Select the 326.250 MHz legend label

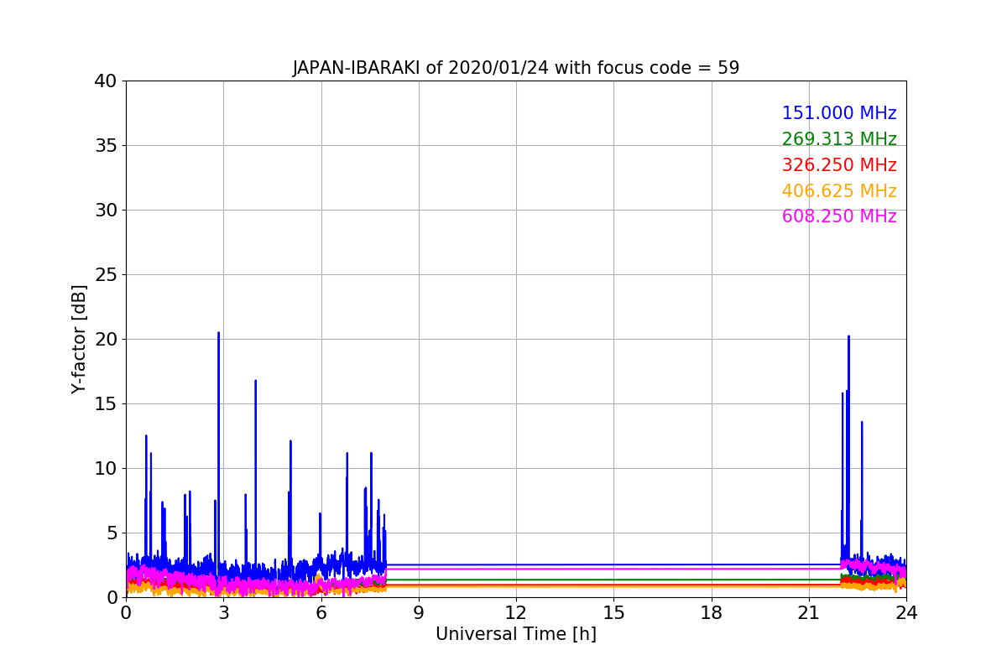pyautogui.click(x=839, y=165)
